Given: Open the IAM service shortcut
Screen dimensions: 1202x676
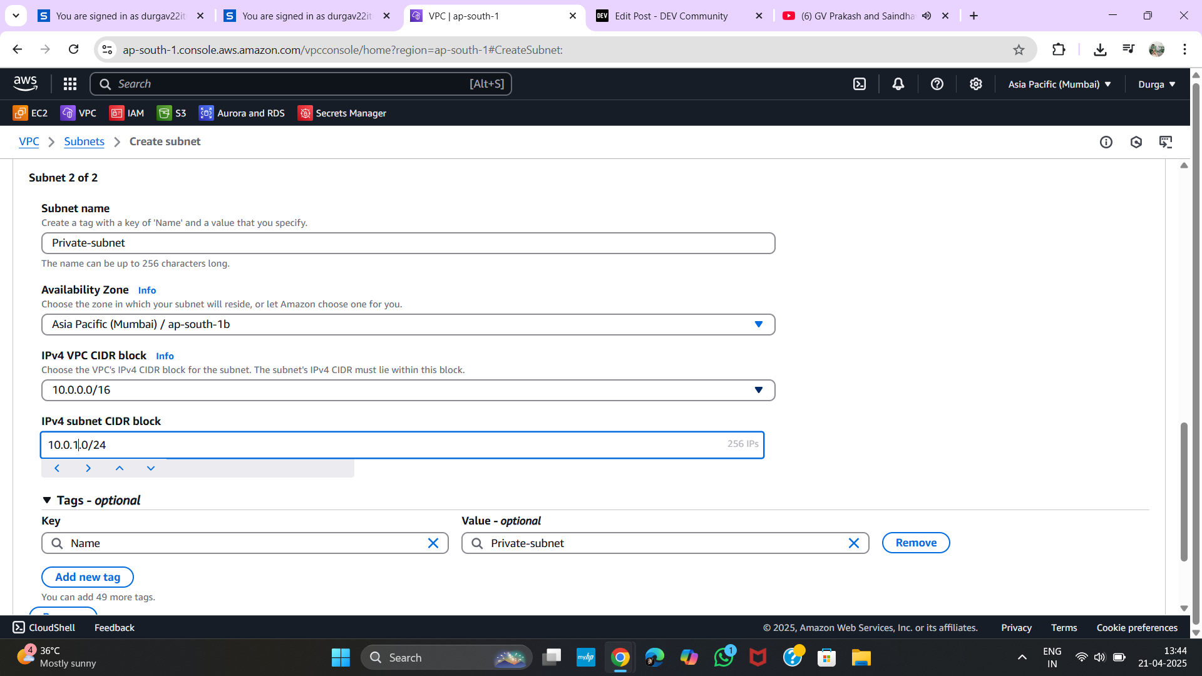Looking at the screenshot, I should pos(127,113).
